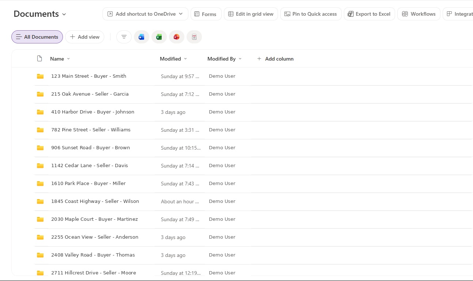Open folder 782 Pine Street - Seller - Williams
Viewport: 473px width, 281px height.
(x=91, y=130)
